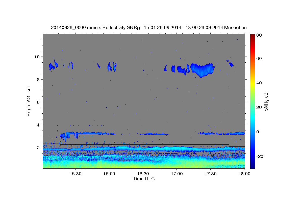Click the 'Time UTC' x-axis label
303x202 pixels.
[144, 179]
